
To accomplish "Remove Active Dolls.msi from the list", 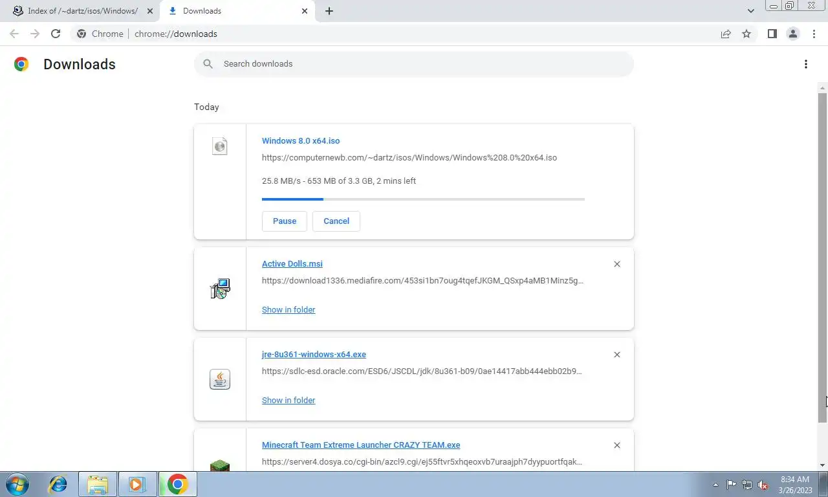I will tap(616, 264).
